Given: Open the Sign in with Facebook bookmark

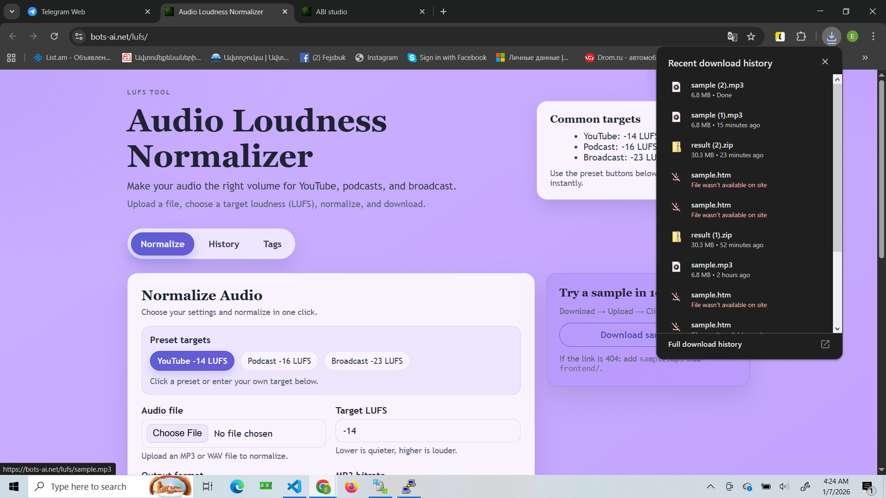Looking at the screenshot, I should (x=446, y=57).
